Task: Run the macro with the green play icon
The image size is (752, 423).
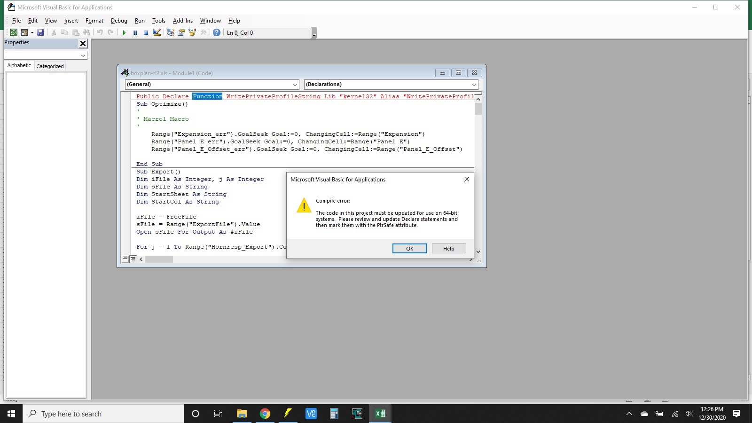Action: click(x=124, y=32)
